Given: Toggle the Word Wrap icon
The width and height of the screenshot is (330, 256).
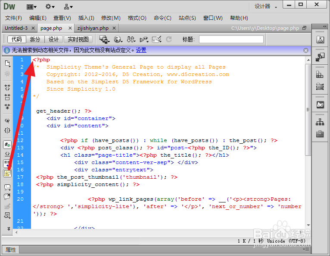Looking at the screenshot, I should [7, 163].
